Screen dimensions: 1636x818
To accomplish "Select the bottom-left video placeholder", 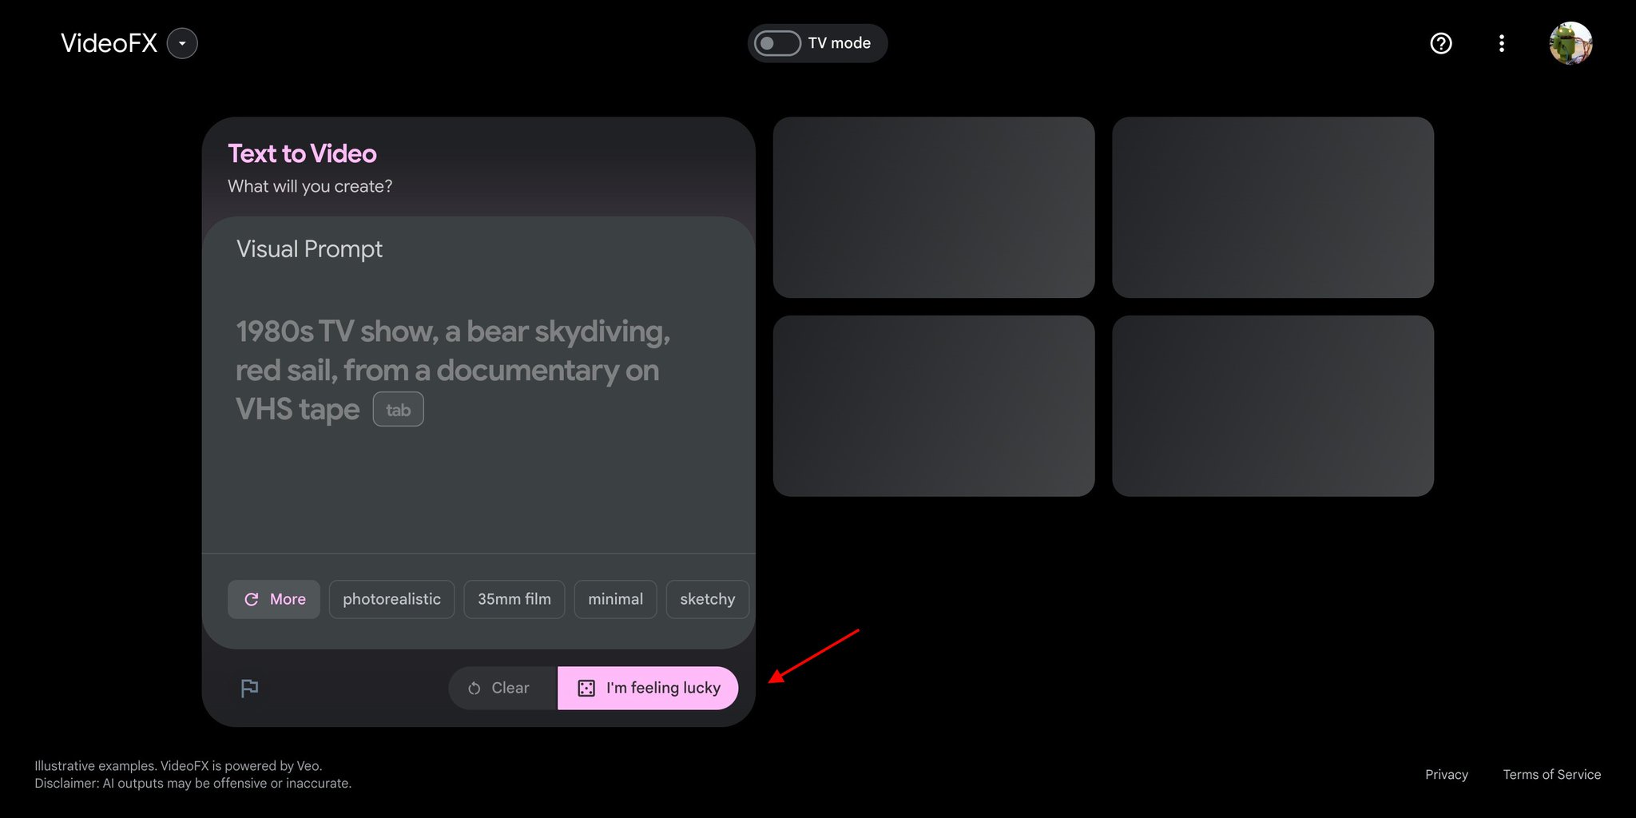I will tap(934, 406).
